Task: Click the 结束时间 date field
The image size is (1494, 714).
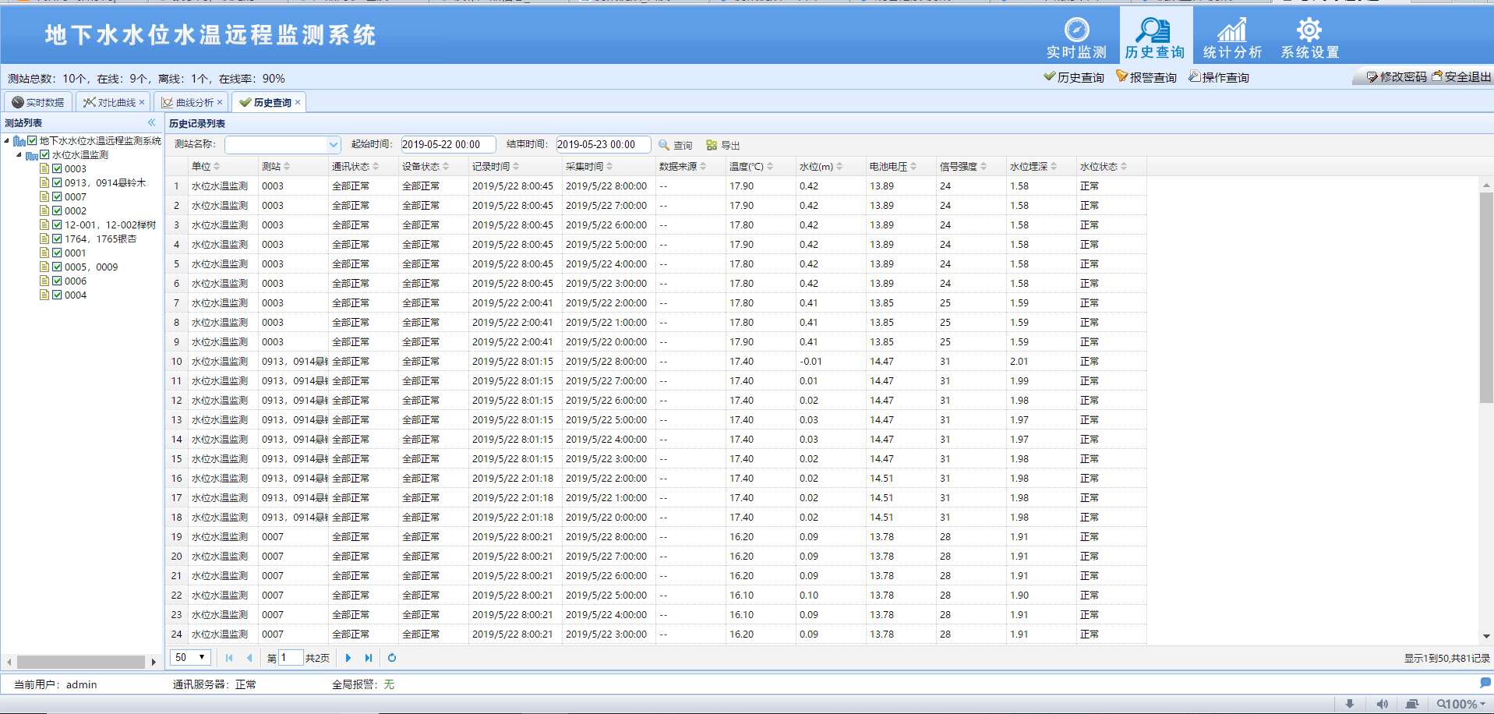Action: click(x=603, y=145)
